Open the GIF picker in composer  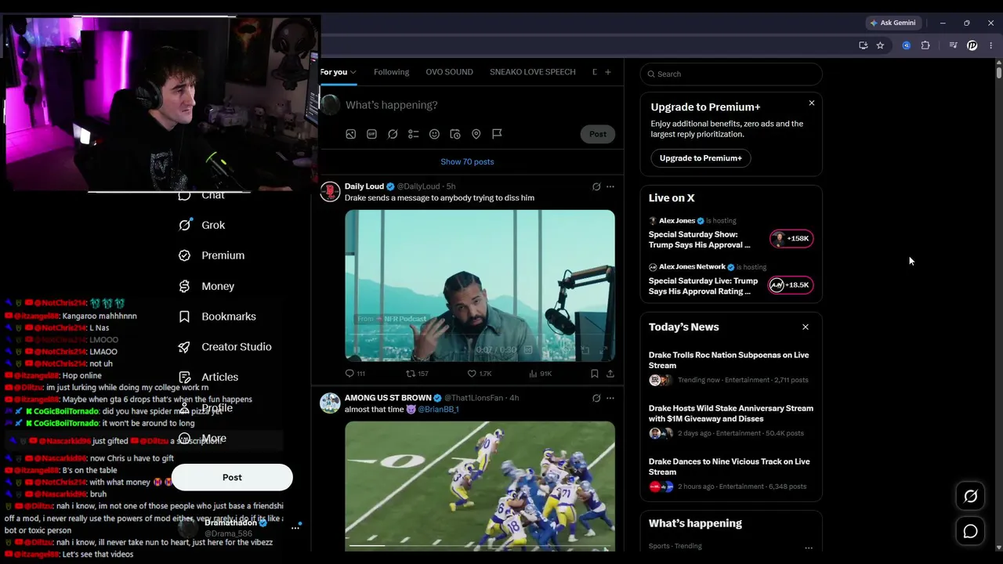pos(372,134)
